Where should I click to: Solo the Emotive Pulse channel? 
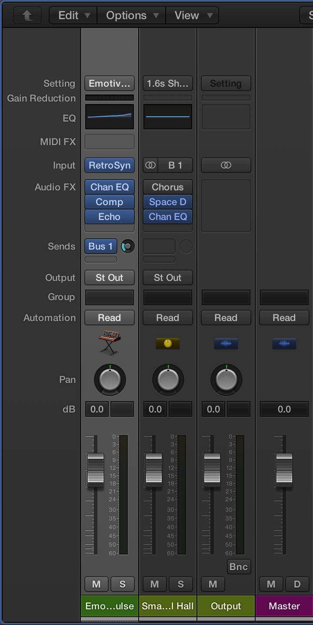[123, 584]
